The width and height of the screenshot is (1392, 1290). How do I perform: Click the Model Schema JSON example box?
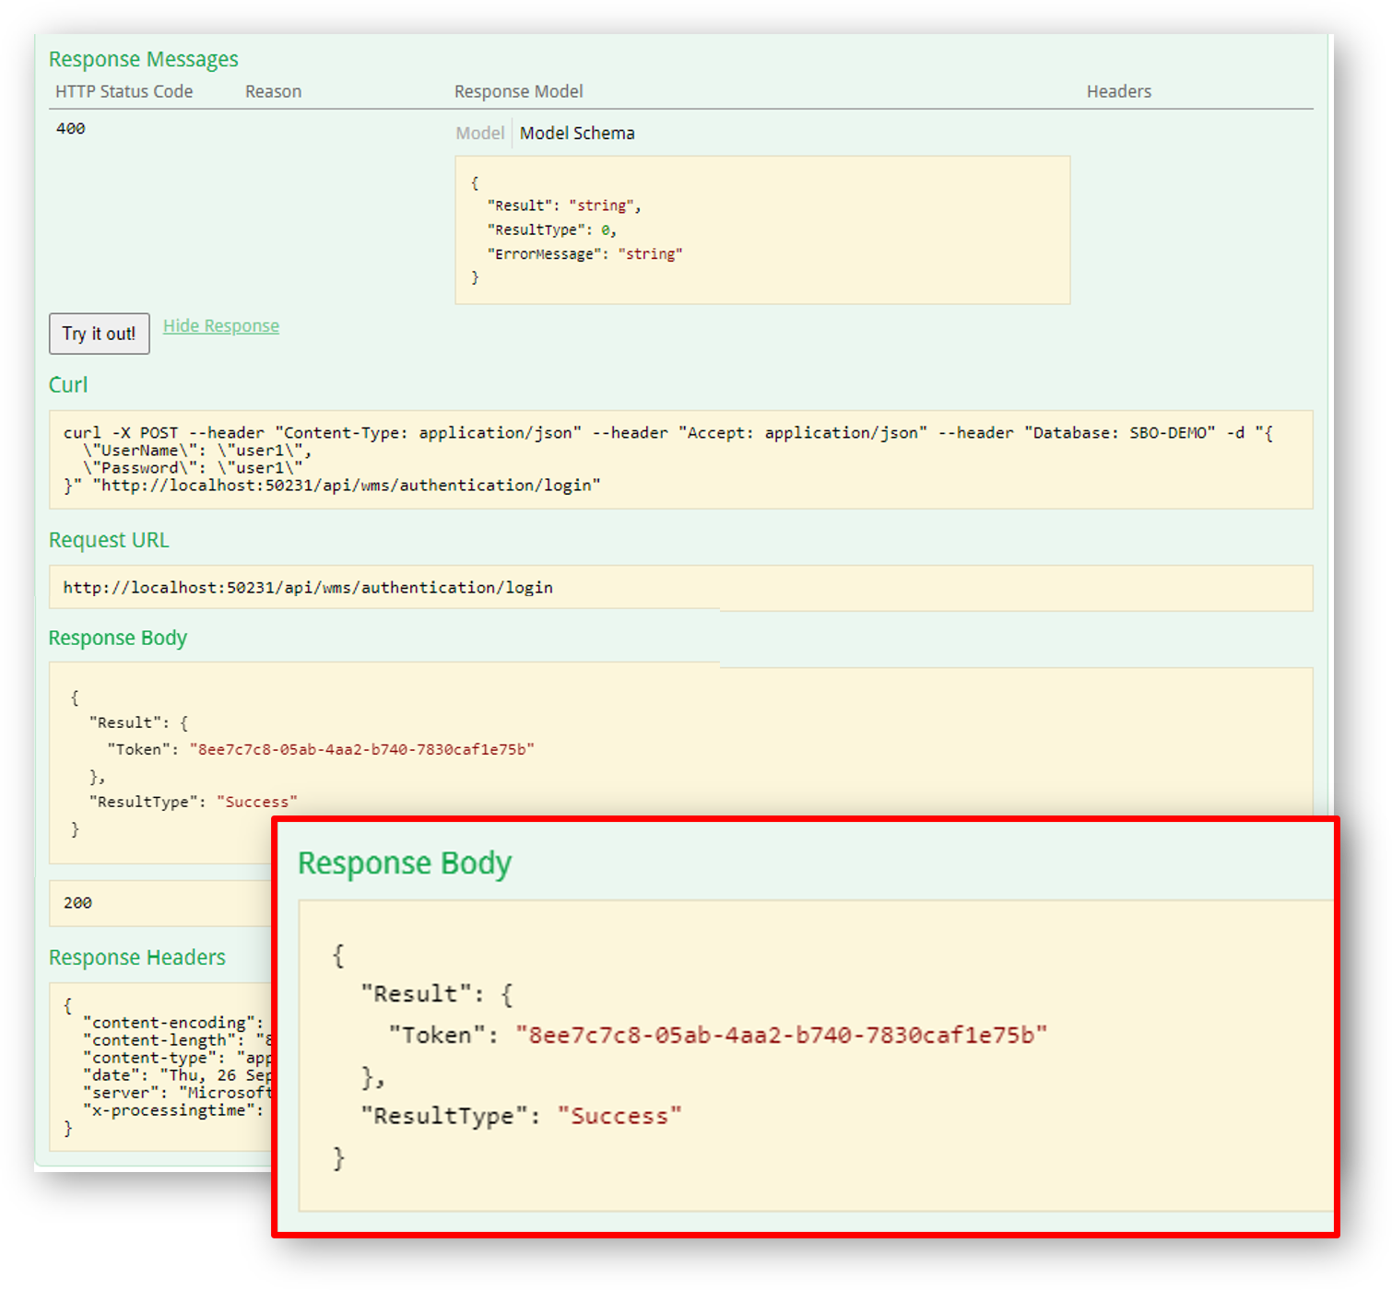[x=761, y=229]
